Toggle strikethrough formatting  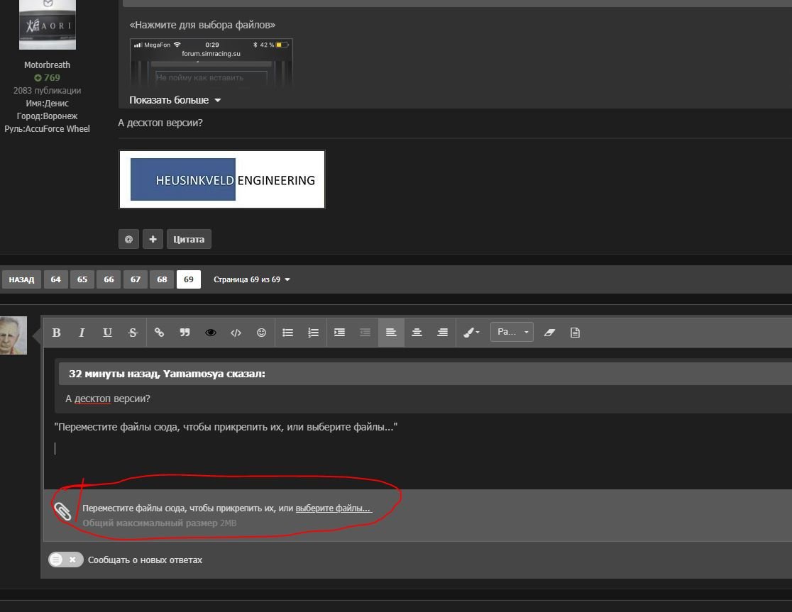133,333
